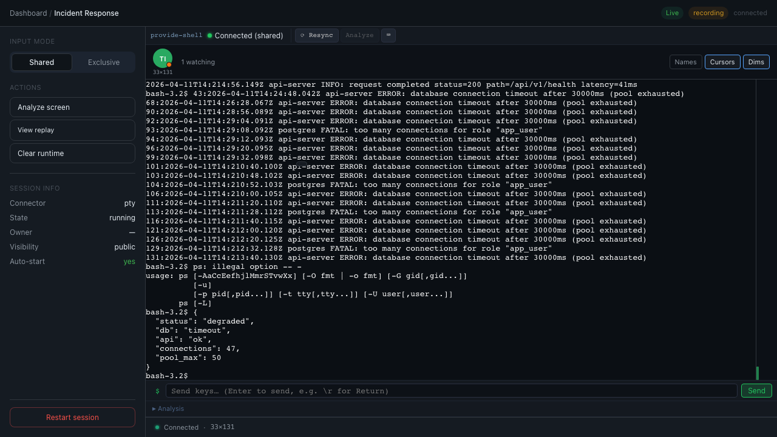This screenshot has width=777, height=437.
Task: Click the log line starting with 104:
Action: click(349, 185)
